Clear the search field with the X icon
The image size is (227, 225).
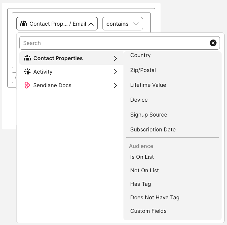coord(213,43)
